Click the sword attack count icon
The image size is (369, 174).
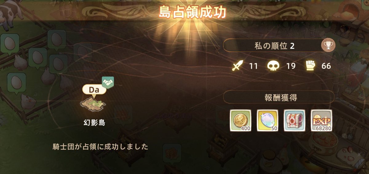click(x=237, y=66)
